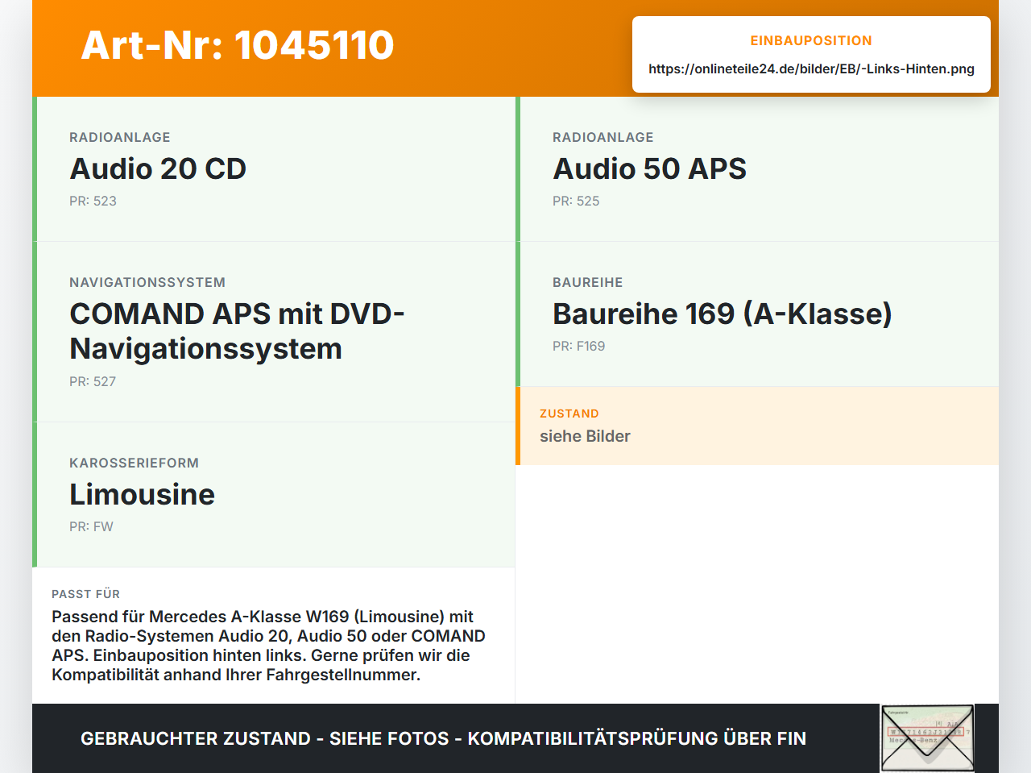Image resolution: width=1031 pixels, height=773 pixels.
Task: Click PR: 525 code label
Action: (576, 201)
